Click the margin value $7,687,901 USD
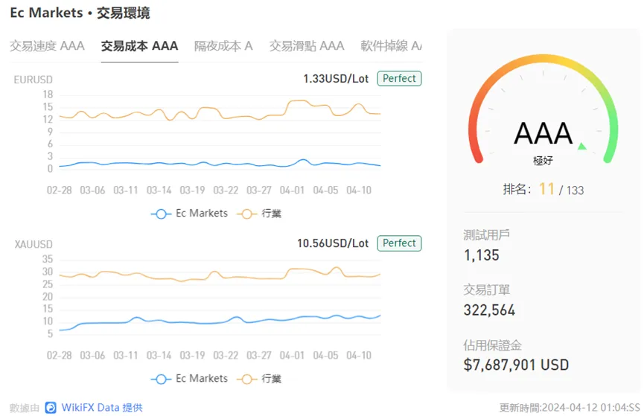644x416 pixels. [x=516, y=365]
